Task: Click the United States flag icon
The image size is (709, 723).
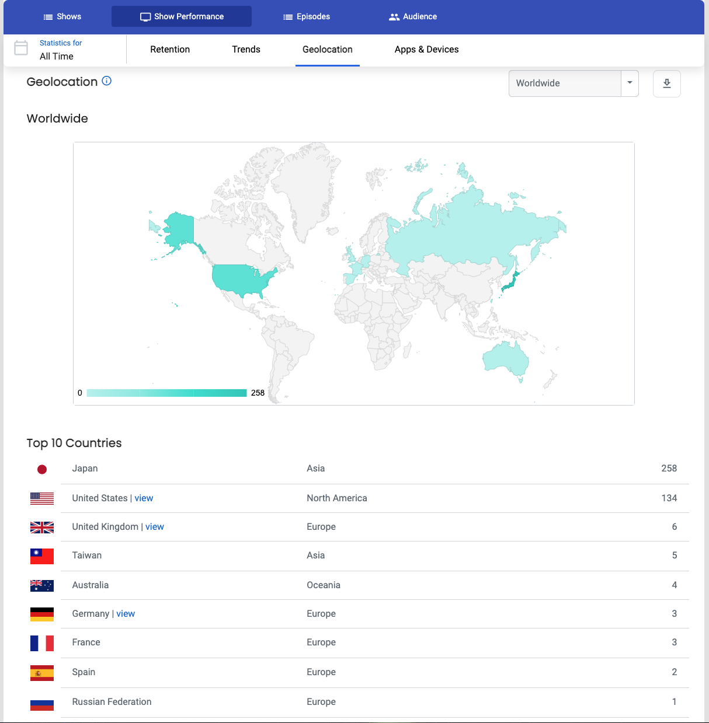Action: [42, 498]
